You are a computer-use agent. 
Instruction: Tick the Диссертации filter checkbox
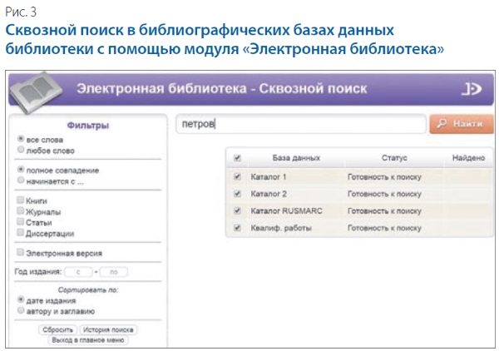[21, 233]
